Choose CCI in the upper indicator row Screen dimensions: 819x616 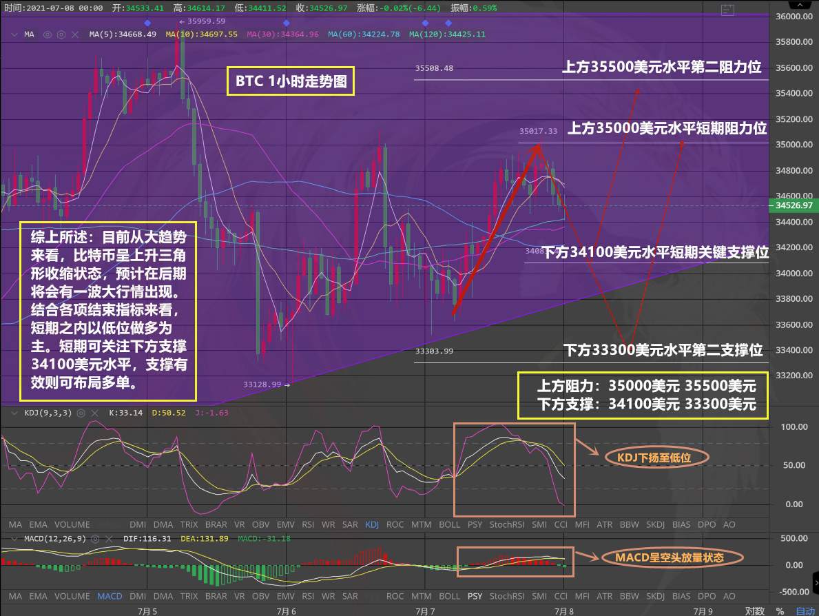click(x=561, y=524)
